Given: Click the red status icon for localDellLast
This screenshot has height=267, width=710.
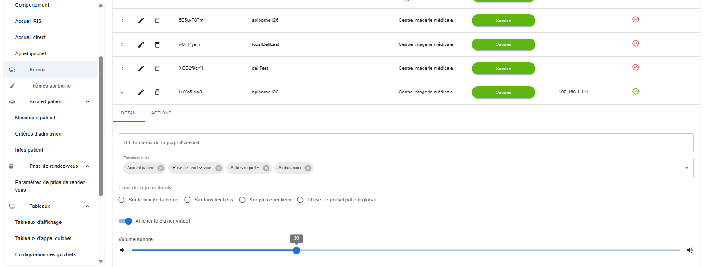Looking at the screenshot, I should (x=635, y=43).
